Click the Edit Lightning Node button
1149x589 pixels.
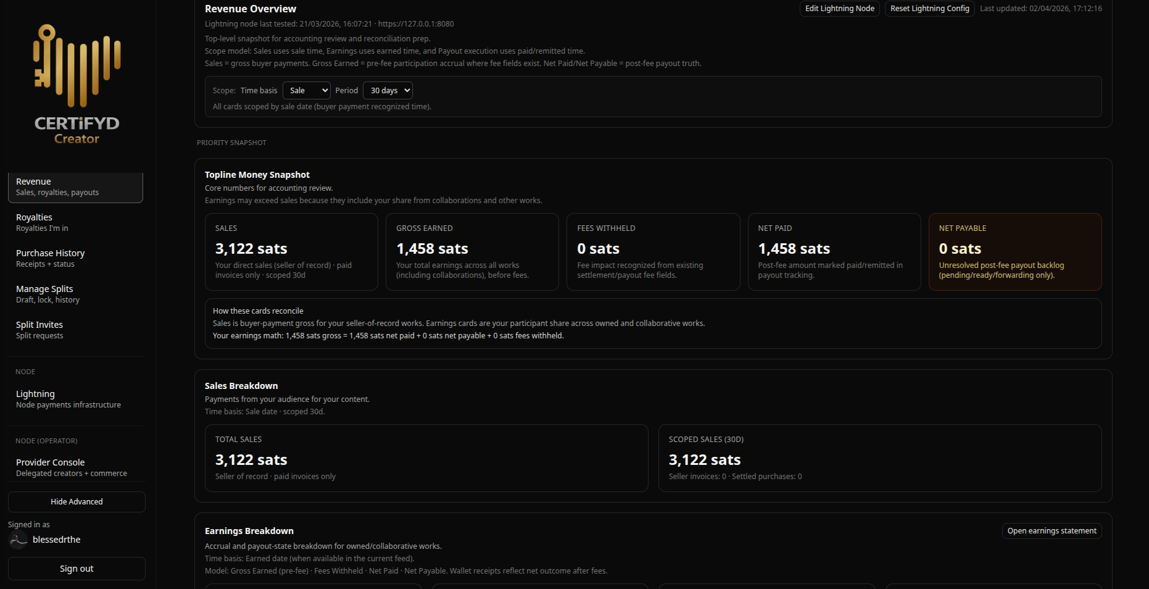pos(839,9)
